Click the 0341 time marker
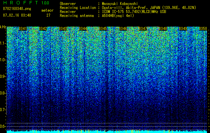Image resolution: width=210 pixels, height=133 pixels. [x=23, y=29]
